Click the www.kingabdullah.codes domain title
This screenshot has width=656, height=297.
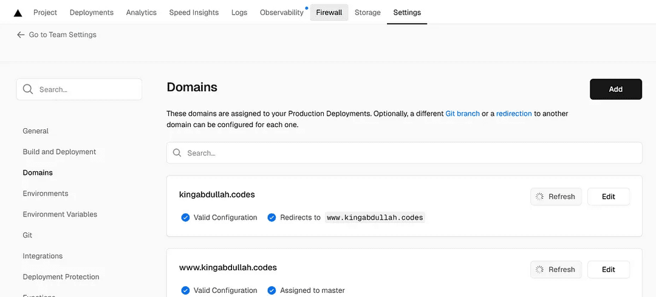(x=228, y=267)
